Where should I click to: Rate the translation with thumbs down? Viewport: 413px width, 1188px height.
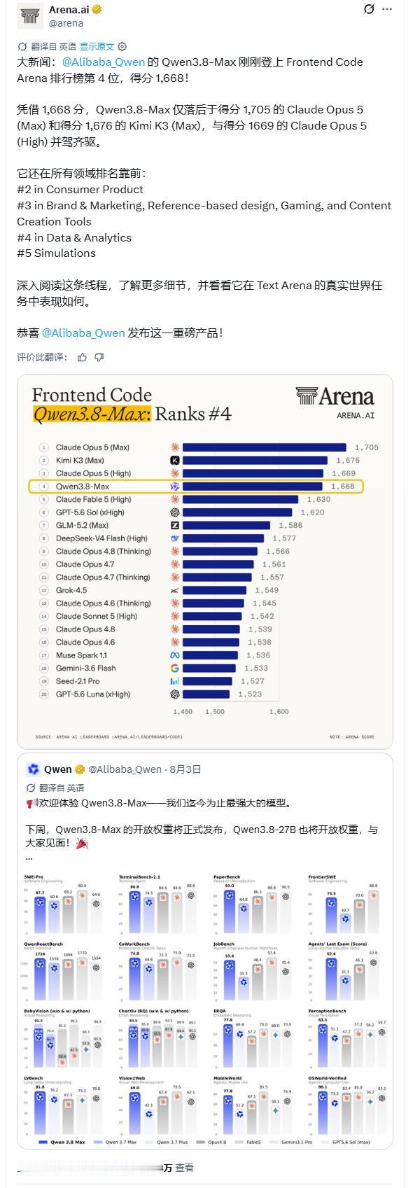coord(99,357)
